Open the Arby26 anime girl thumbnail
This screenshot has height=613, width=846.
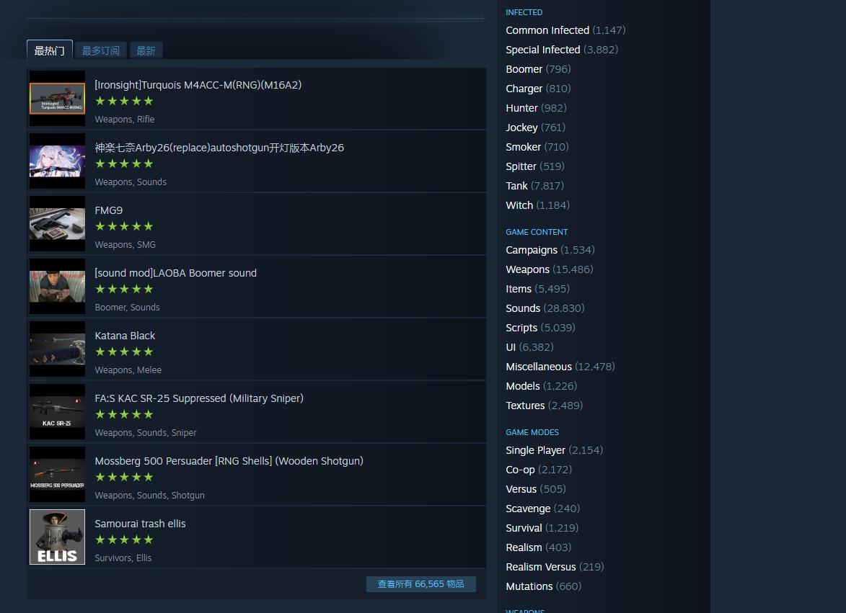tap(57, 161)
